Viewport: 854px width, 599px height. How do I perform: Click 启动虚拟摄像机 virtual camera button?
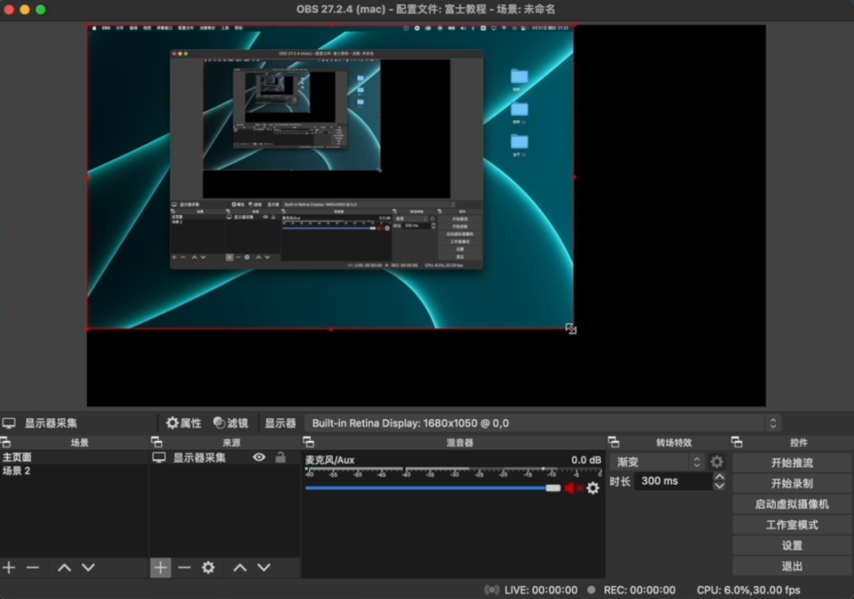792,504
